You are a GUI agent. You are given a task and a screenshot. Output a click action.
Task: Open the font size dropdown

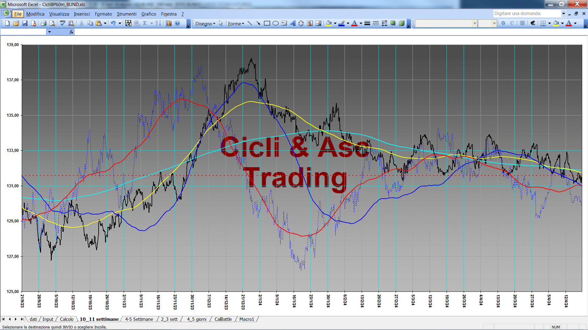click(494, 23)
